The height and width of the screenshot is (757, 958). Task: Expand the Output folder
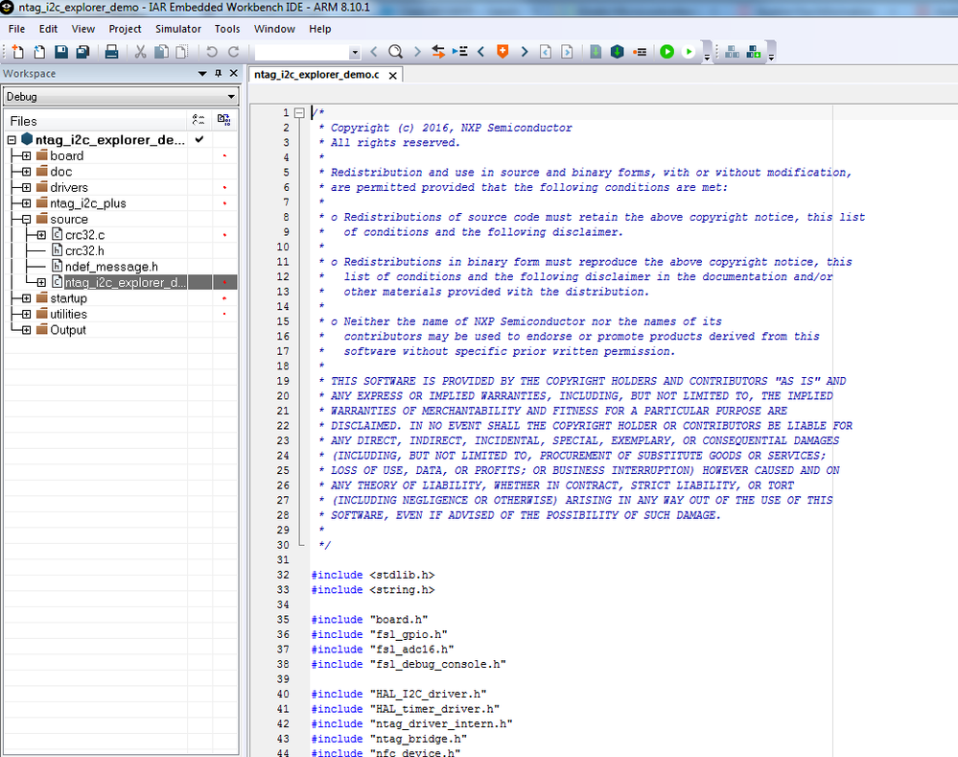(x=26, y=330)
